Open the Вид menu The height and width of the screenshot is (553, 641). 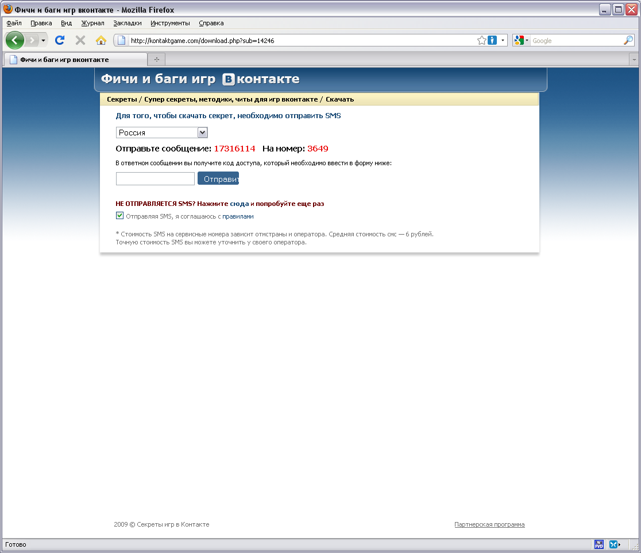coord(66,23)
